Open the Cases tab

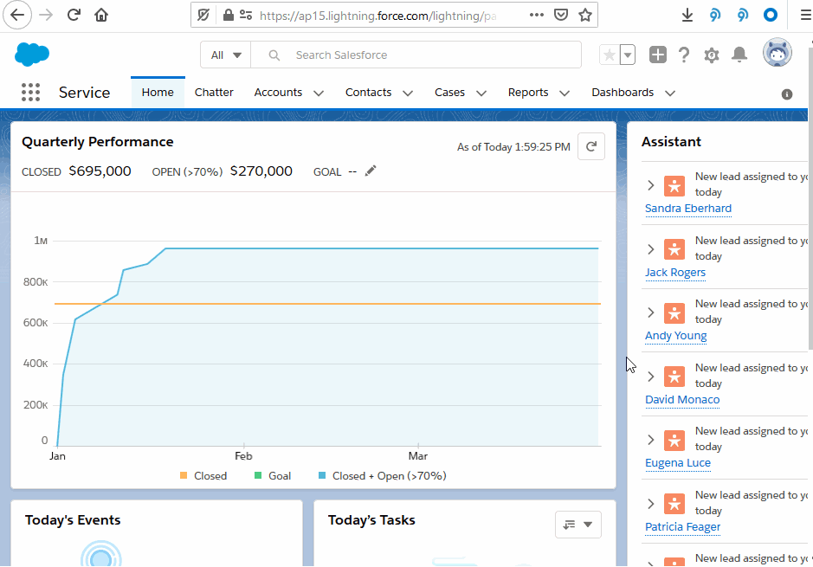tap(449, 93)
